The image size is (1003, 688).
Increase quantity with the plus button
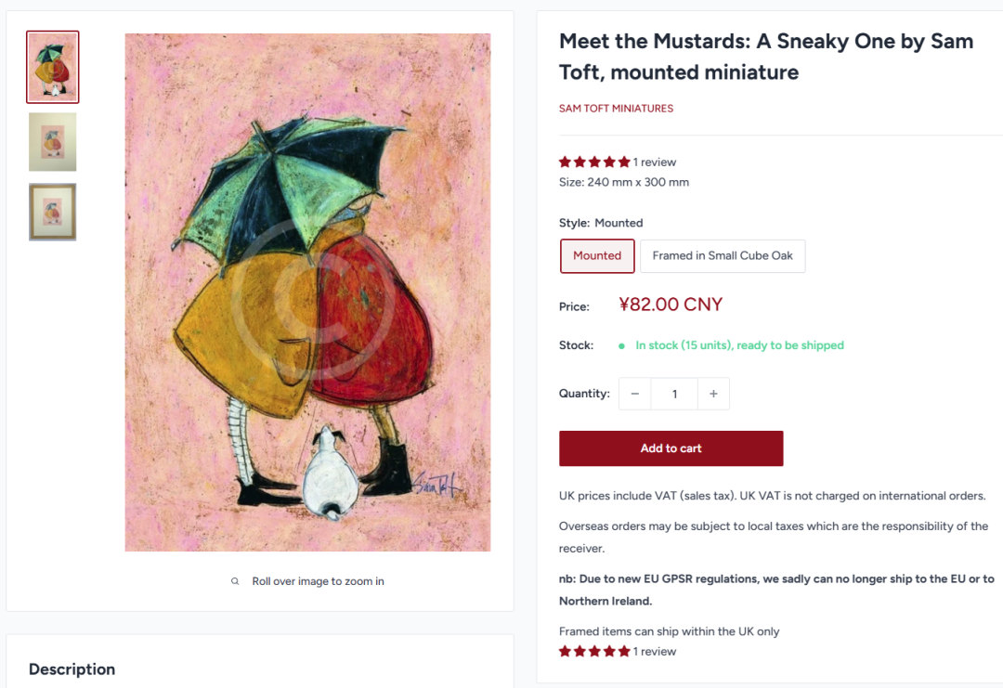coord(713,394)
